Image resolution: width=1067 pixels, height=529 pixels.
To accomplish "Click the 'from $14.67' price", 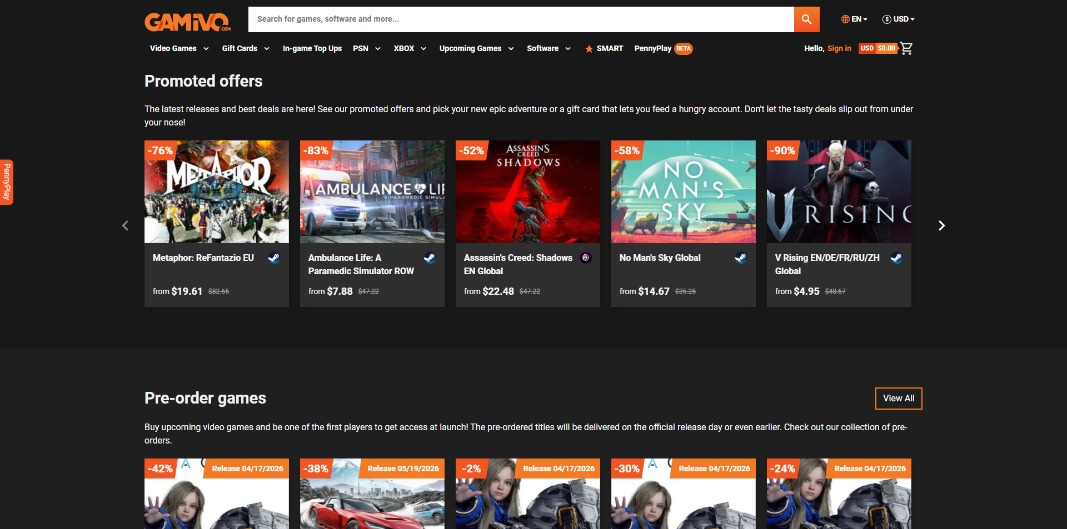I will (x=645, y=291).
